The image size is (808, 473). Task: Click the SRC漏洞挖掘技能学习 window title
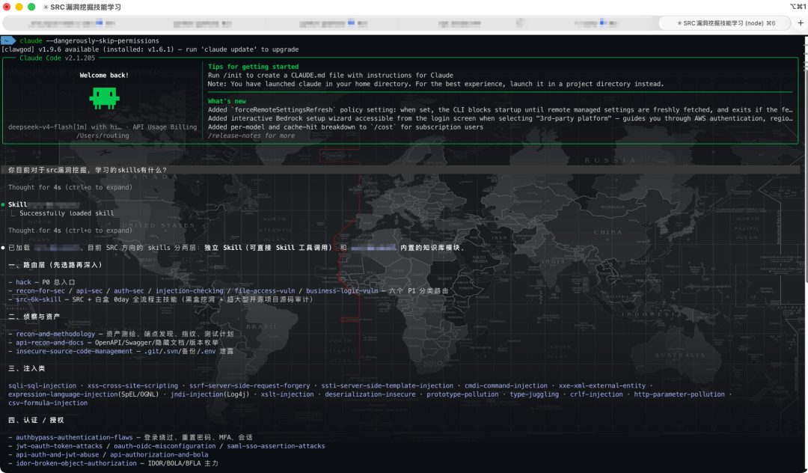[x=85, y=7]
